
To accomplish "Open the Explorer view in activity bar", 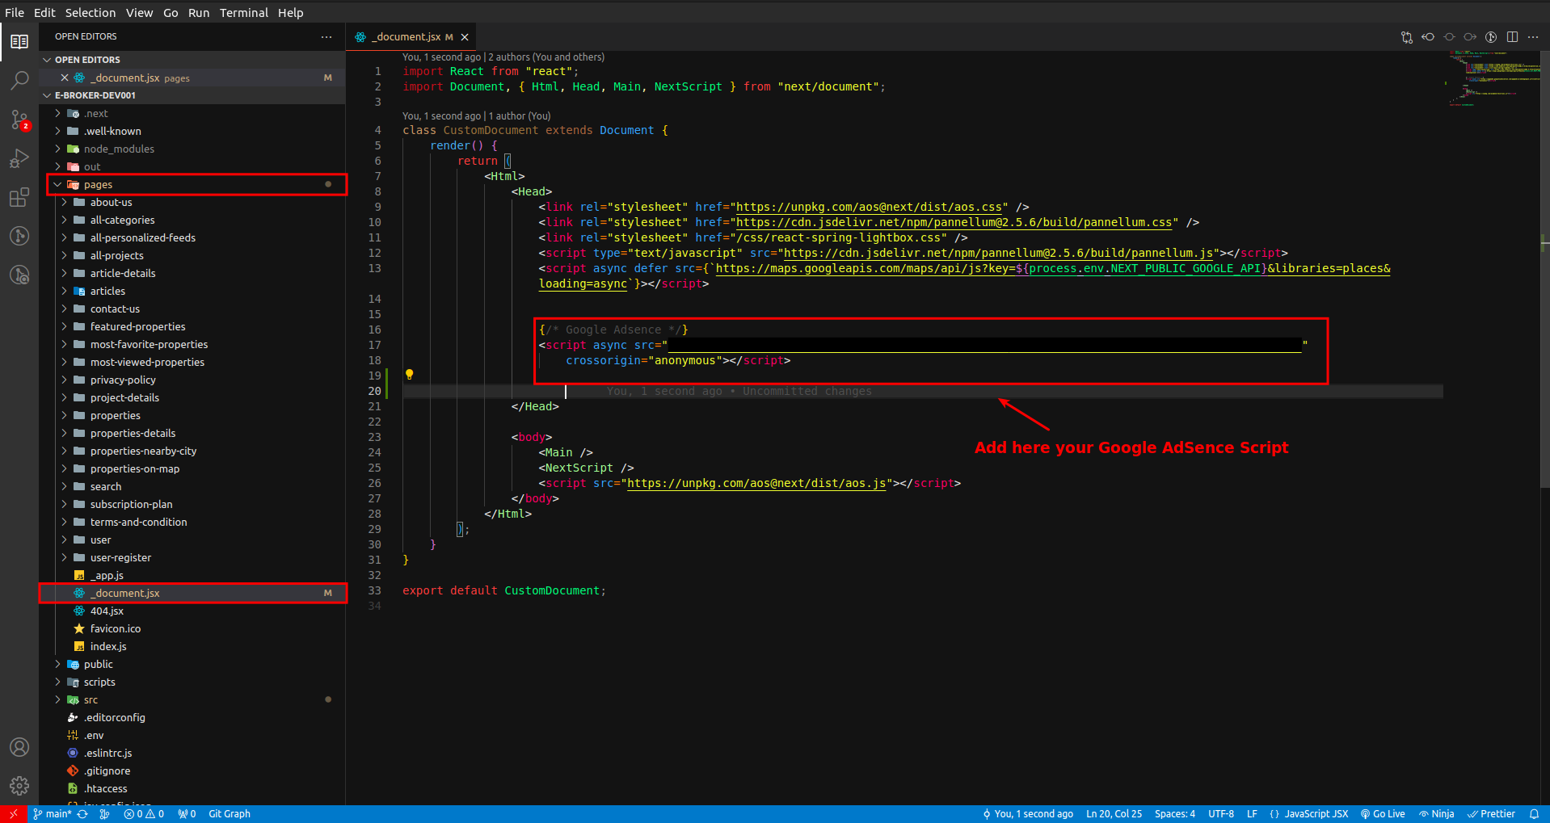I will pyautogui.click(x=19, y=41).
